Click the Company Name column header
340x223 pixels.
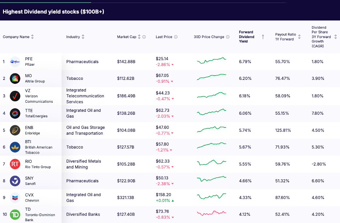point(16,37)
